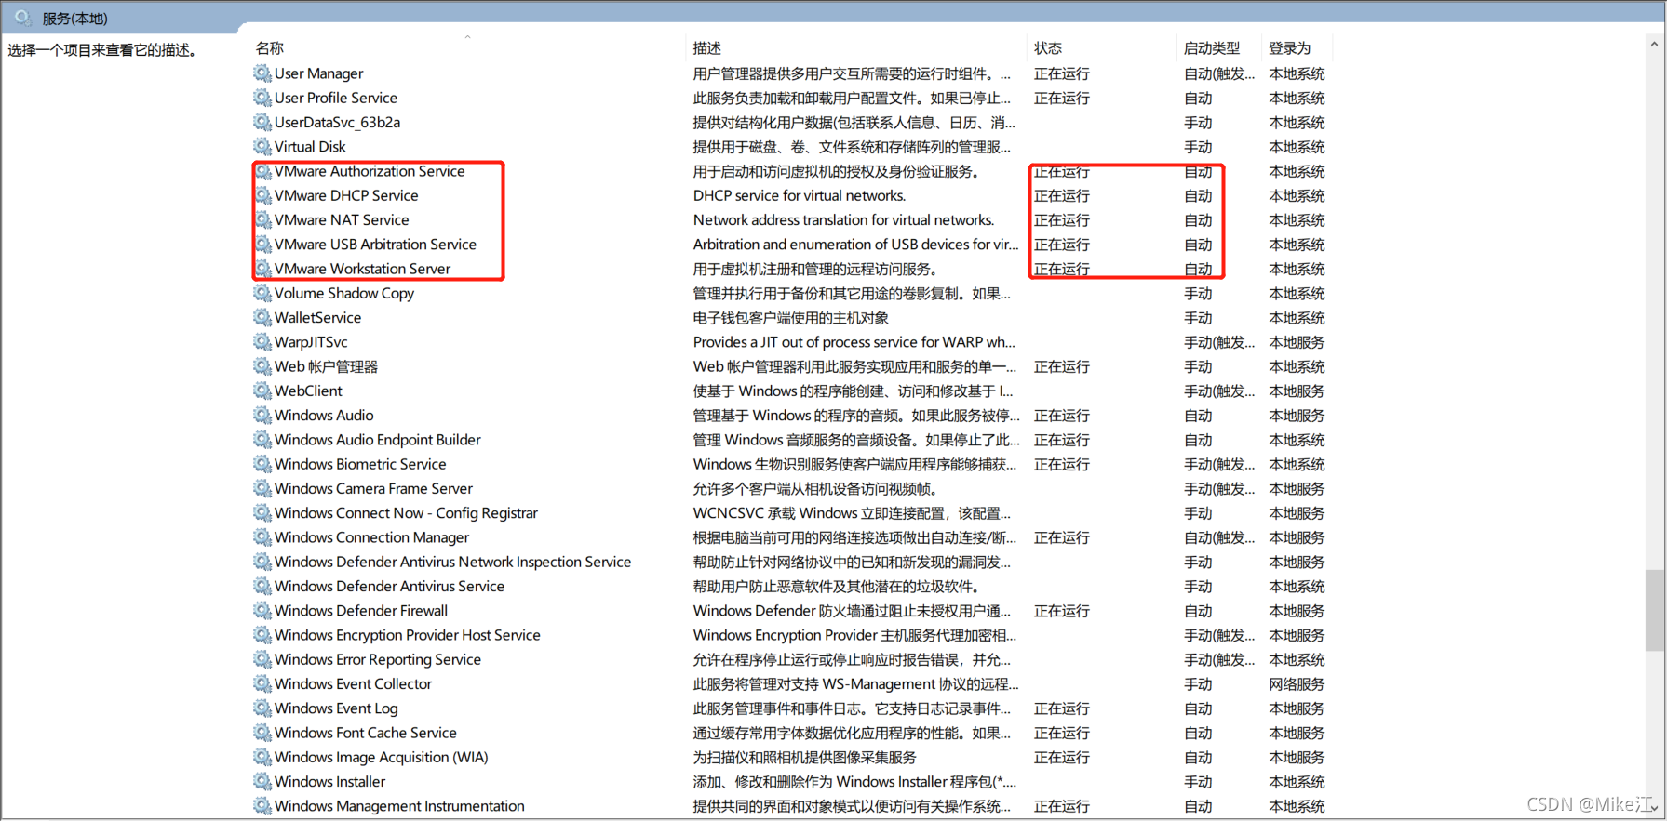1667x821 pixels.
Task: Select the Windows Defender Firewall icon
Action: 262,610
